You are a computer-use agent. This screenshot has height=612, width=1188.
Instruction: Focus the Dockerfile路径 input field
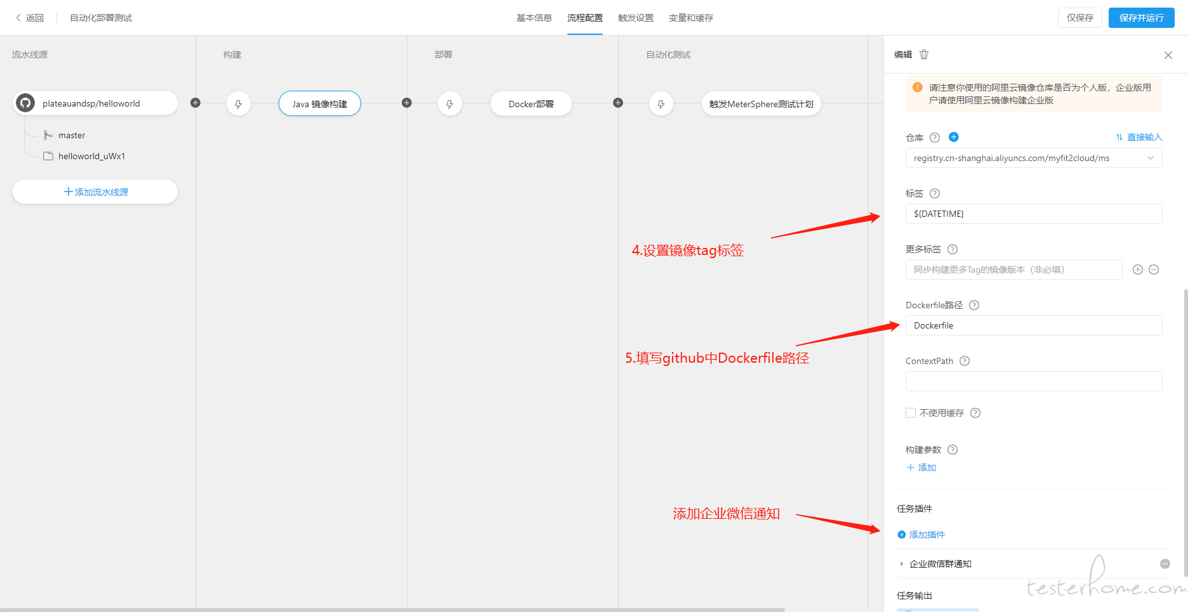point(1034,325)
